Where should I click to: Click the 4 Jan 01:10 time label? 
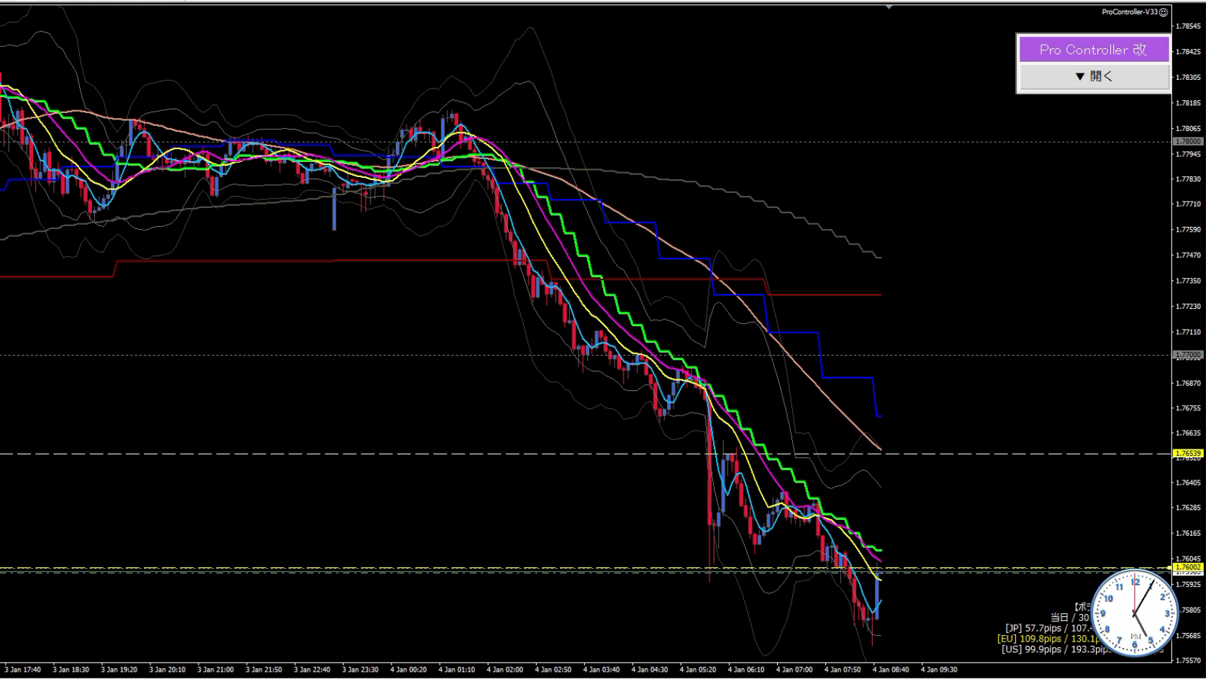(x=457, y=670)
